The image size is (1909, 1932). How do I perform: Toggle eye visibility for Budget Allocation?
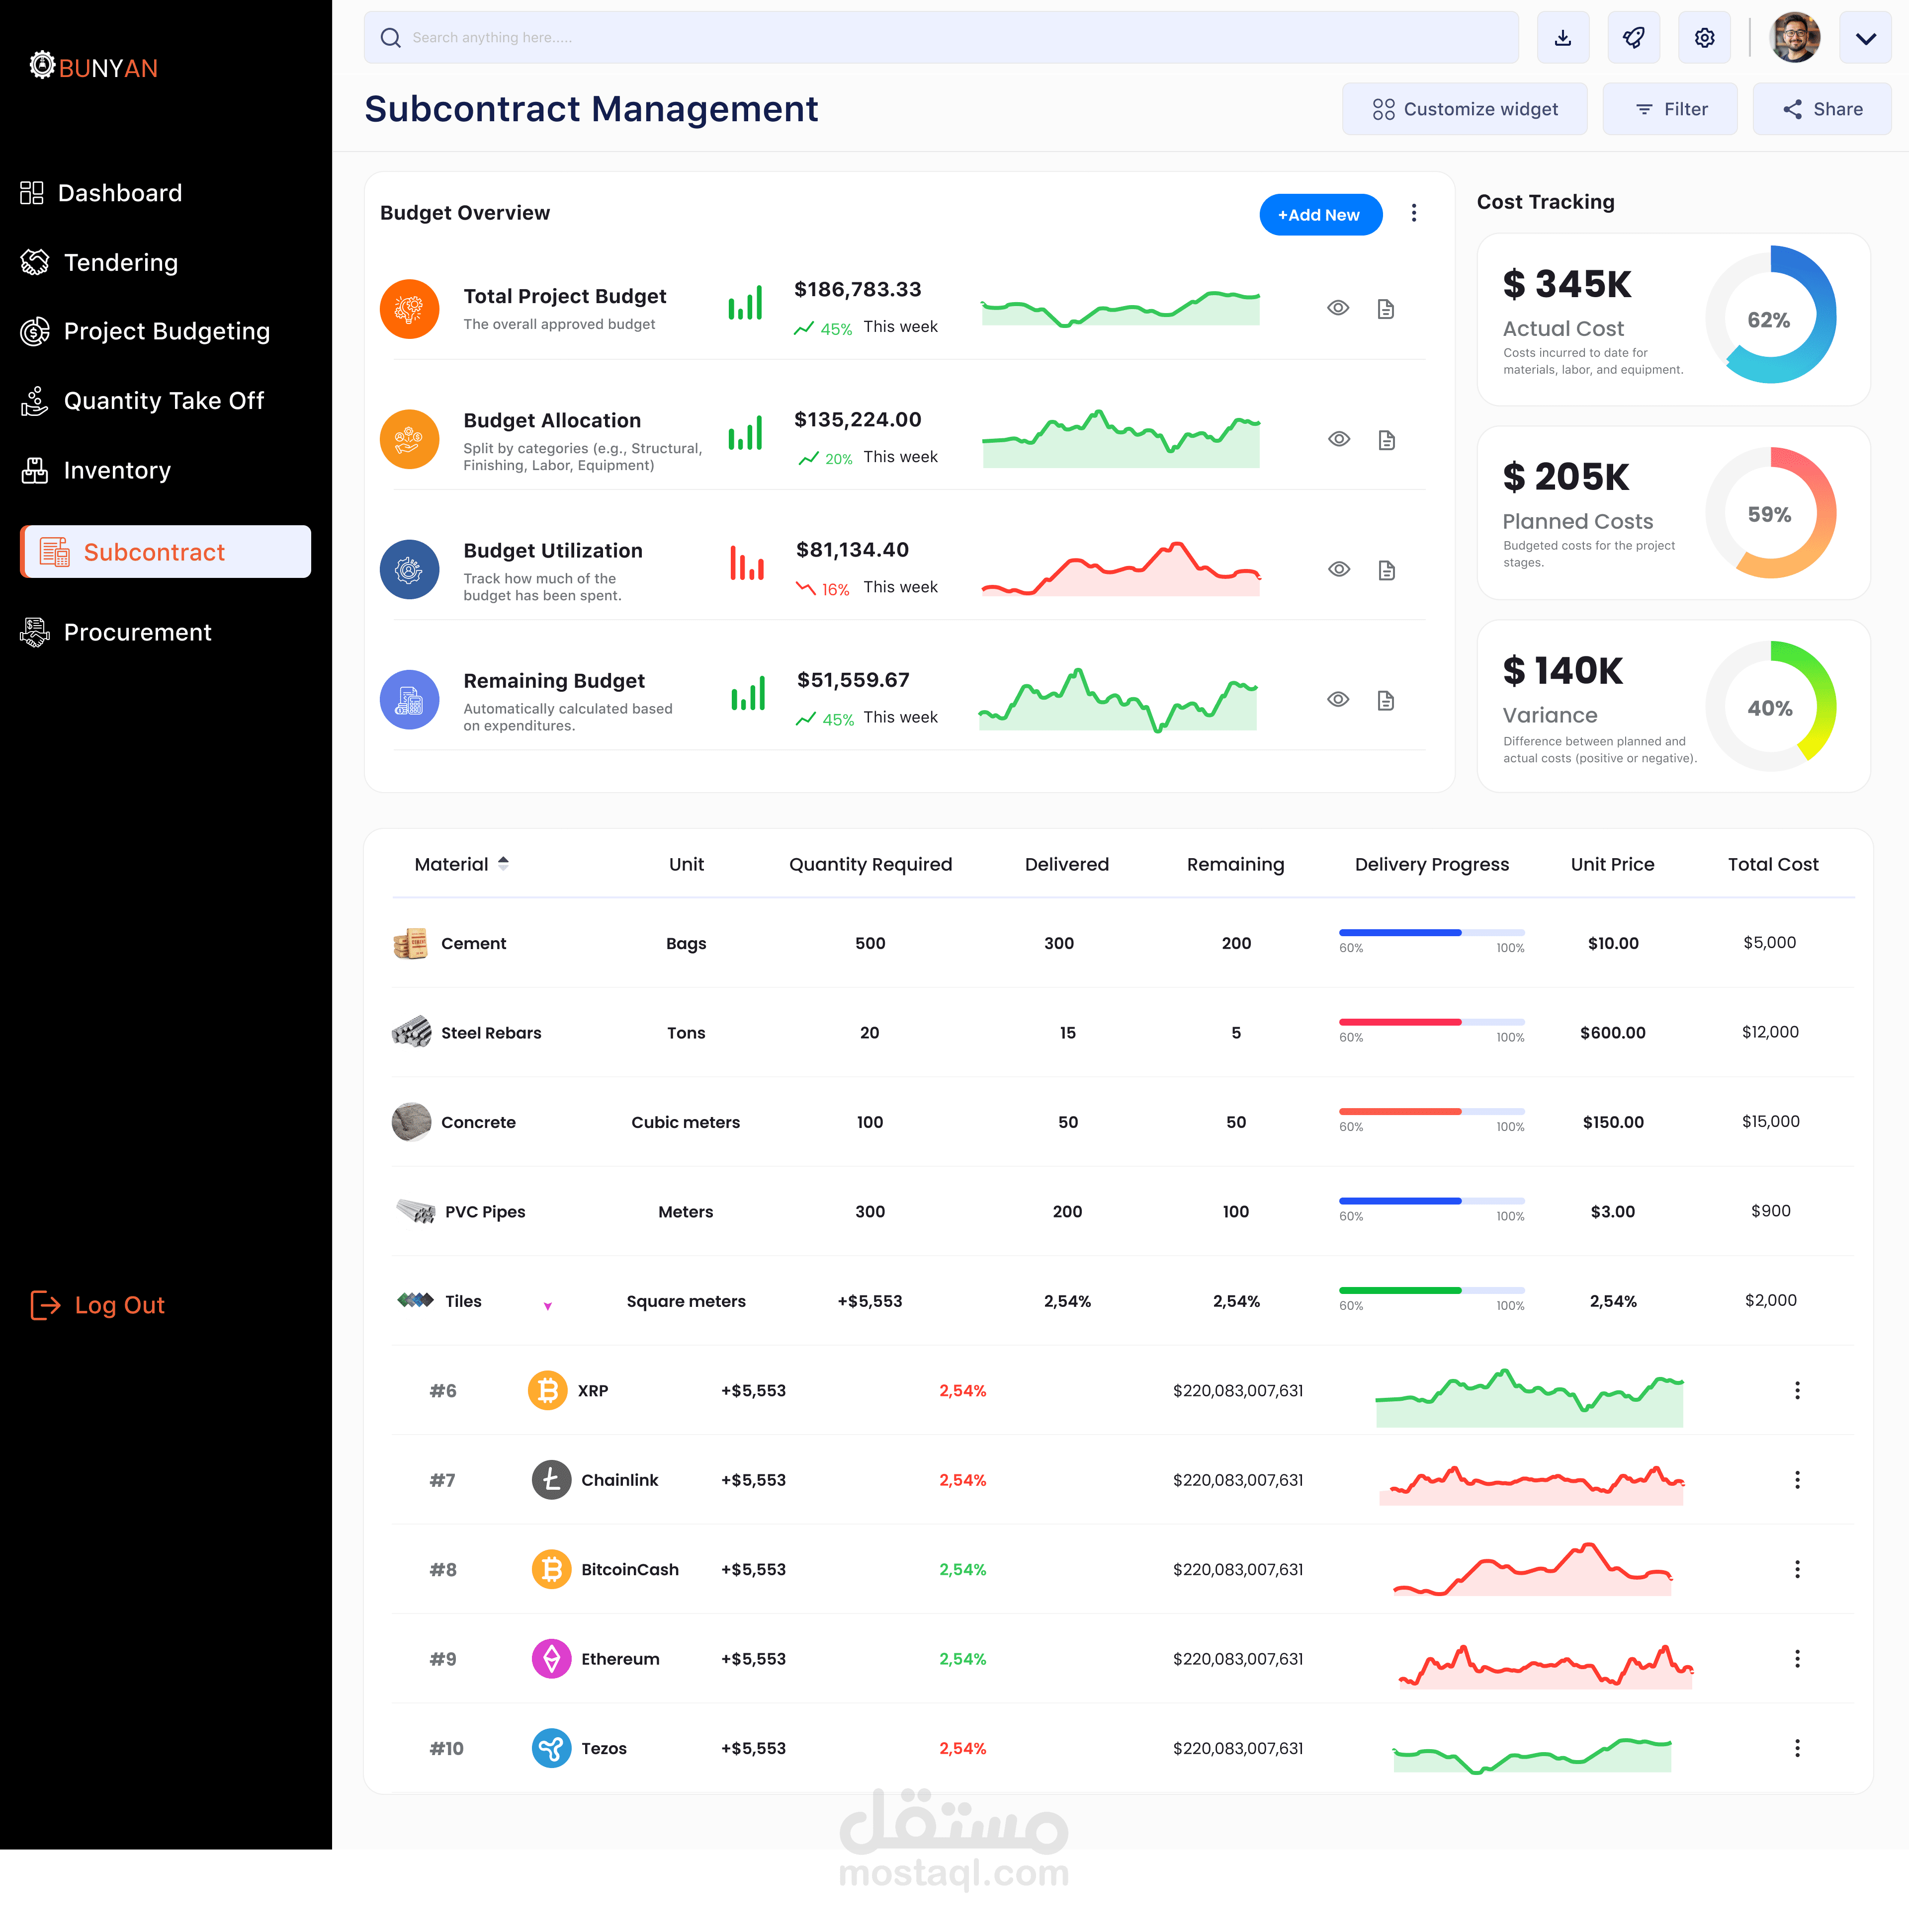pyautogui.click(x=1339, y=439)
